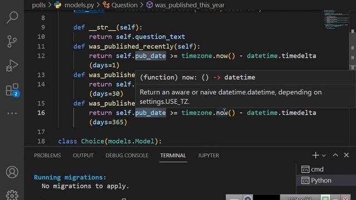
Task: Click 'class Choice(models.Model):' code line
Action: 110,141
